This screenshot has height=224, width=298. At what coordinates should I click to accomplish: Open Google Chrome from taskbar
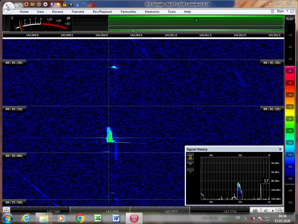coord(80,218)
